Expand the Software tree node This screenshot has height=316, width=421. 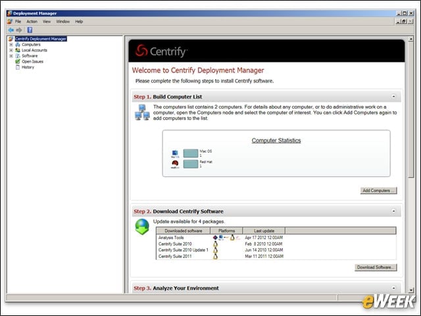pyautogui.click(x=11, y=56)
